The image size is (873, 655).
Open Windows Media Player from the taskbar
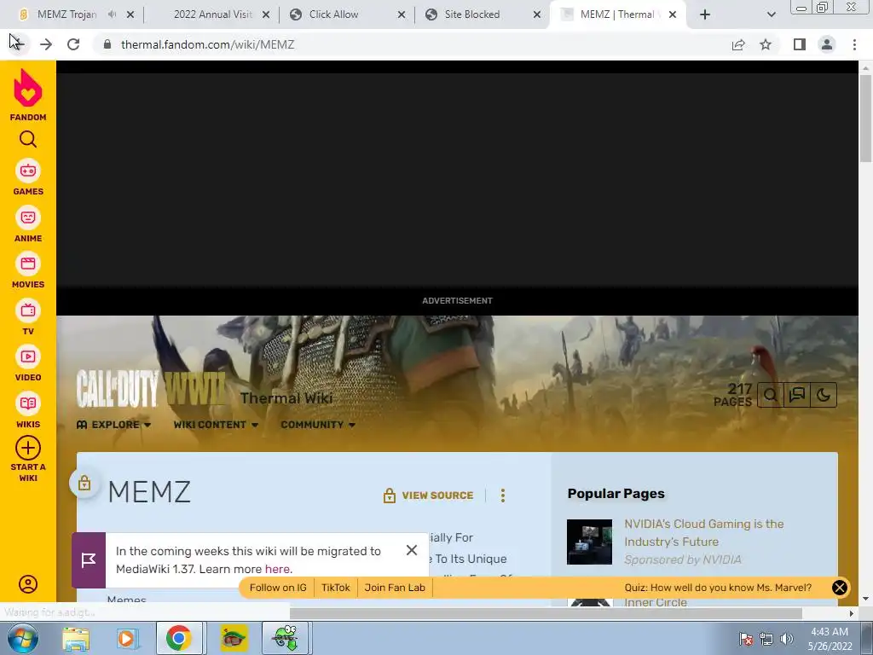click(x=126, y=638)
